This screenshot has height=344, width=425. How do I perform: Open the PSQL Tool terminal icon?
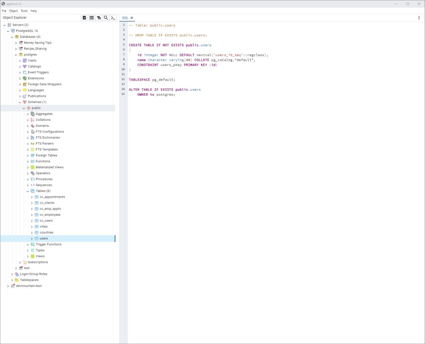click(x=113, y=18)
